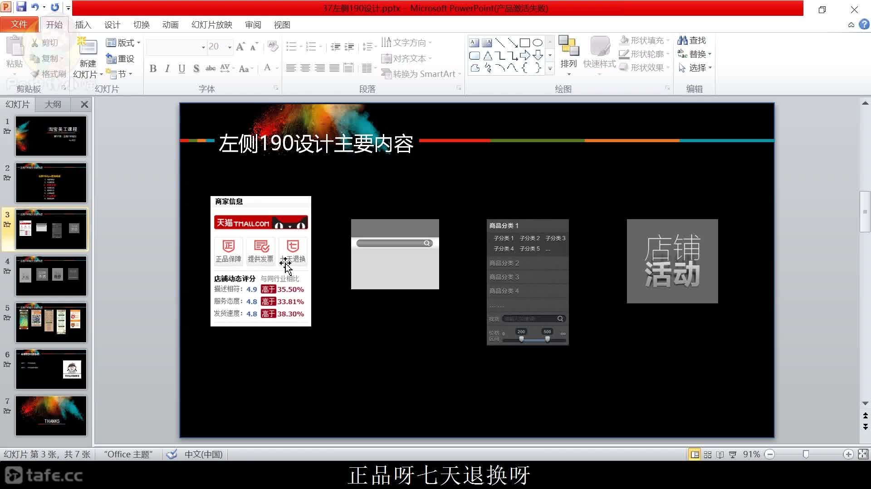Open Shape Outline (形状轮廓) options
871x489 pixels.
tap(644, 54)
